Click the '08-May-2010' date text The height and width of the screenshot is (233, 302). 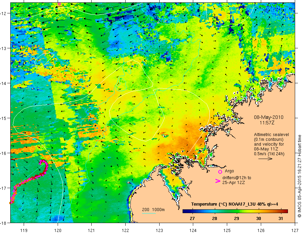[x=268, y=117]
